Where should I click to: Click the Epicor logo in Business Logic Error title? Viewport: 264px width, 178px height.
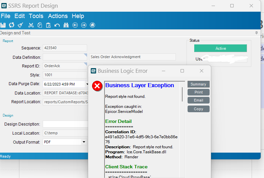point(93,71)
